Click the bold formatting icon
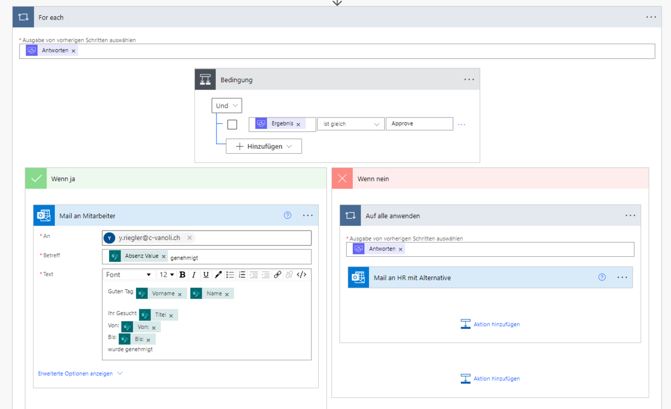This screenshot has height=409, width=671. tap(182, 275)
